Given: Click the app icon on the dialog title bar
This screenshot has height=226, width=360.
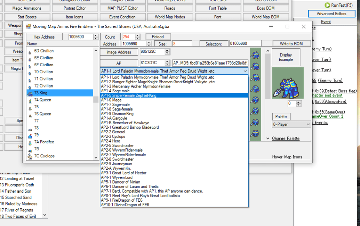Looking at the screenshot, I should coord(28,26).
